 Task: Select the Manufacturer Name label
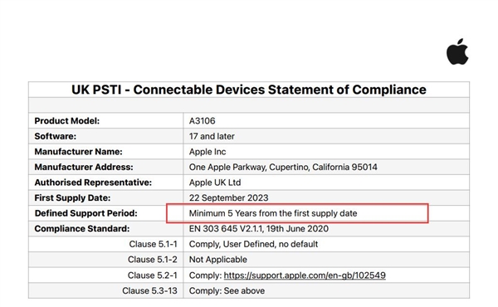pyautogui.click(x=79, y=152)
